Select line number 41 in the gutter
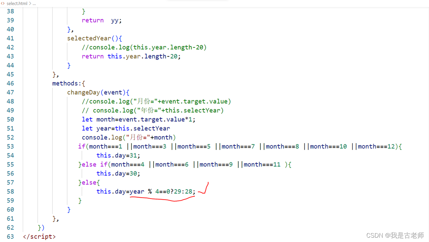 click(x=10, y=38)
